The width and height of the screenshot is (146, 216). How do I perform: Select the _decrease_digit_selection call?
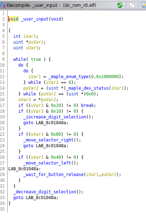44,192
